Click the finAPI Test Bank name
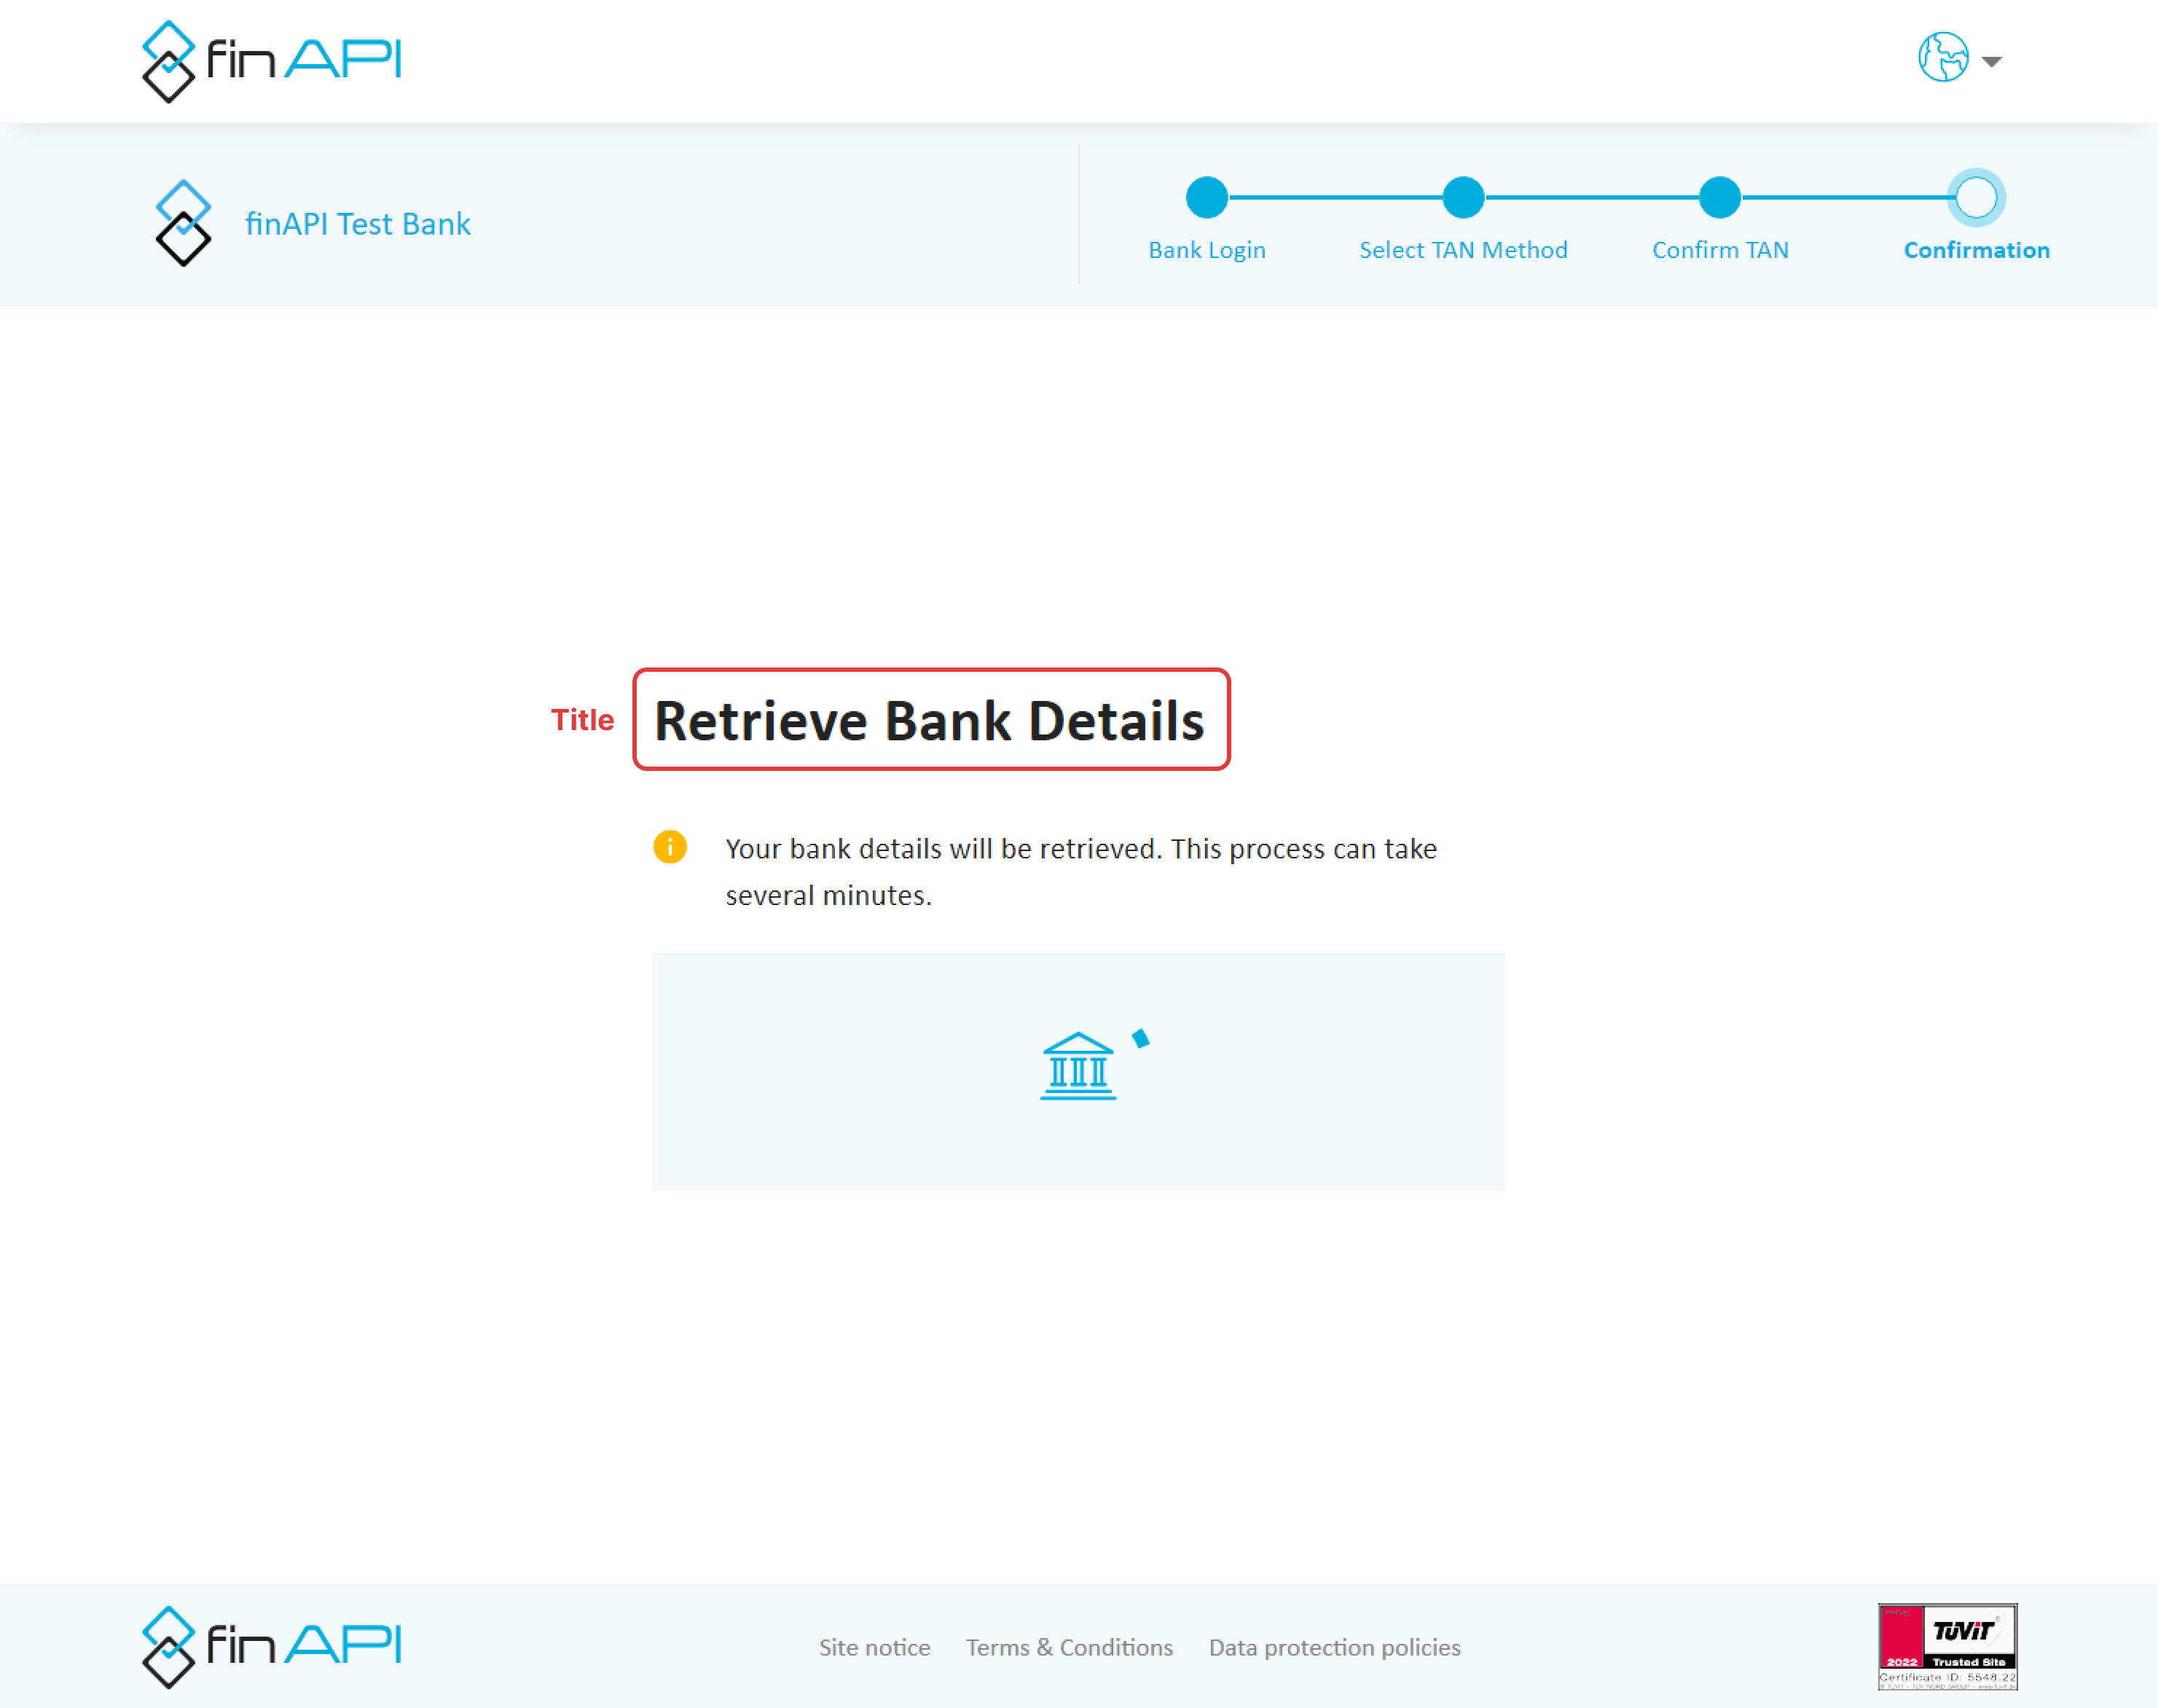 (x=357, y=223)
